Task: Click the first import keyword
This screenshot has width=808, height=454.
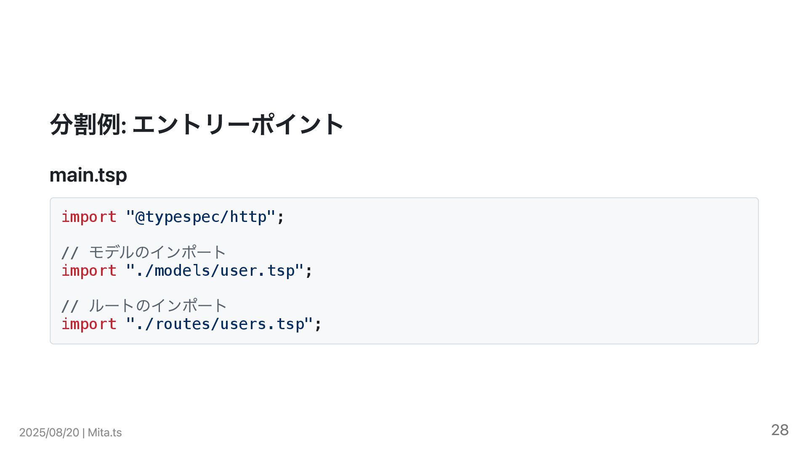Action: point(89,217)
